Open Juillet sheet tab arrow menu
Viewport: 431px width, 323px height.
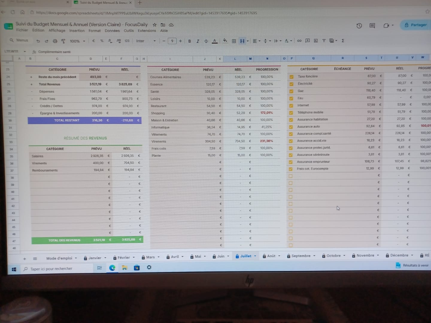(255, 256)
